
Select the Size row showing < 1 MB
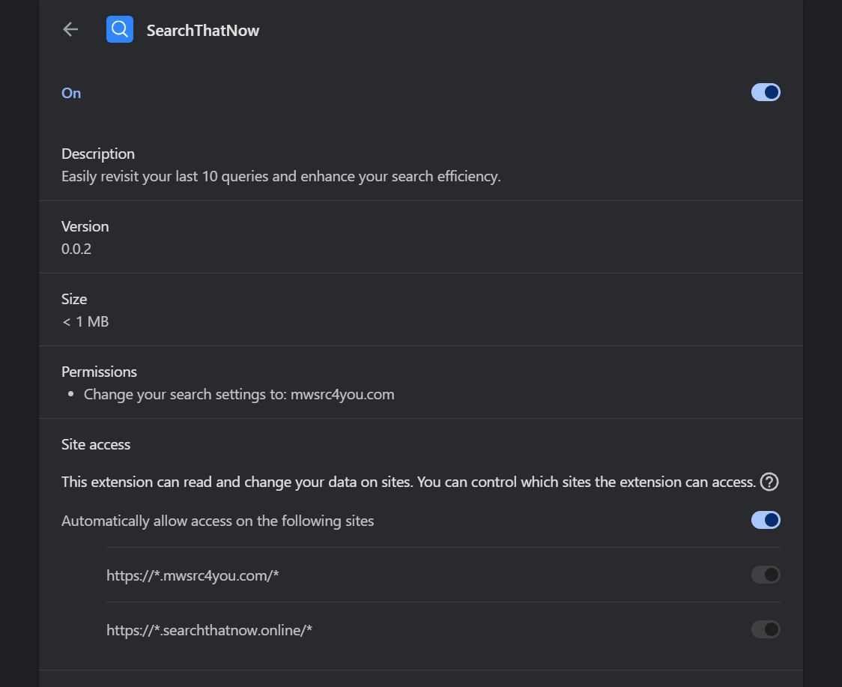point(85,321)
